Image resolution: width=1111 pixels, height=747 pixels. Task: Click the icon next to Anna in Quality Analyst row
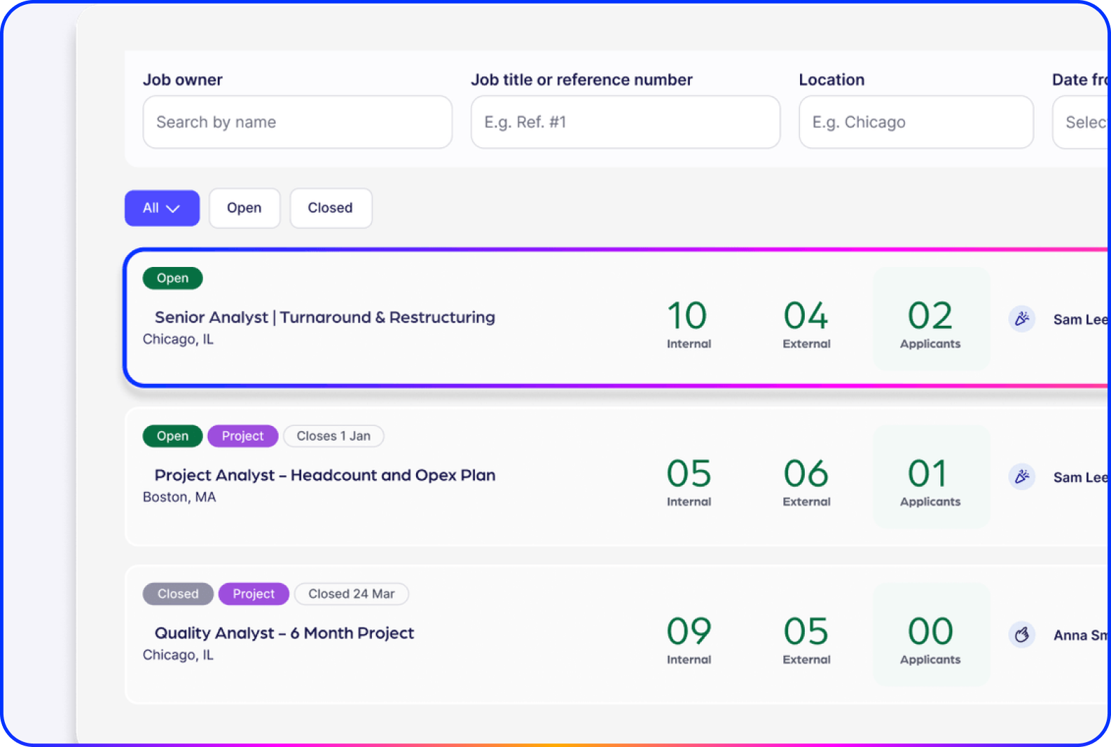pos(1021,635)
